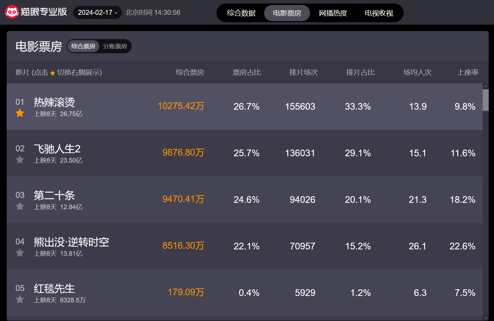Switch to 网播热度 tab
The image size is (494, 321).
coord(333,13)
